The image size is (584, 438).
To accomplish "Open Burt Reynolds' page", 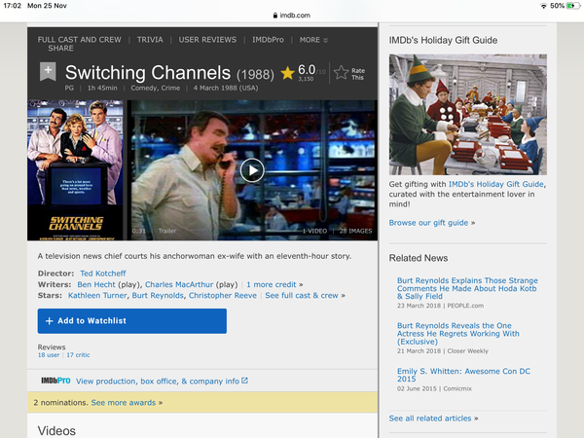I will pos(158,295).
